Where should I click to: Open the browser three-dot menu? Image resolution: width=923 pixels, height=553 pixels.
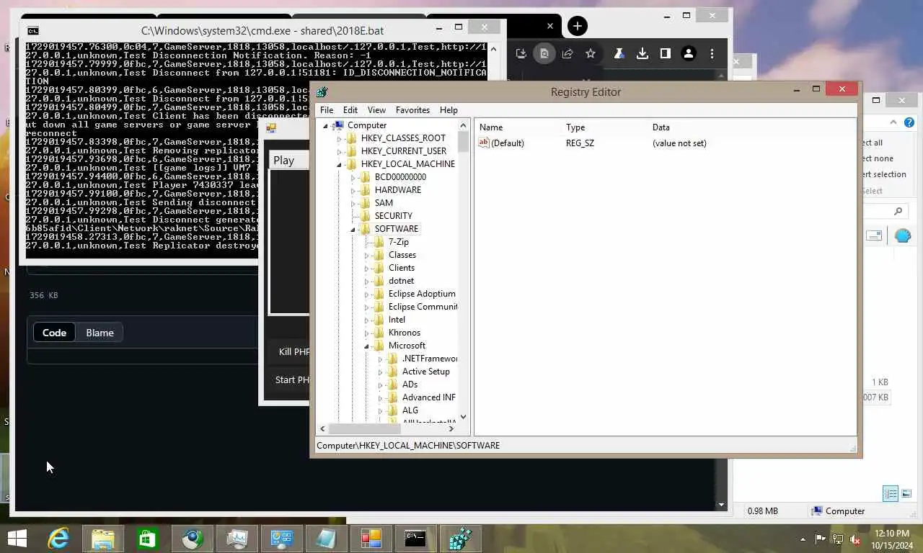pos(712,53)
